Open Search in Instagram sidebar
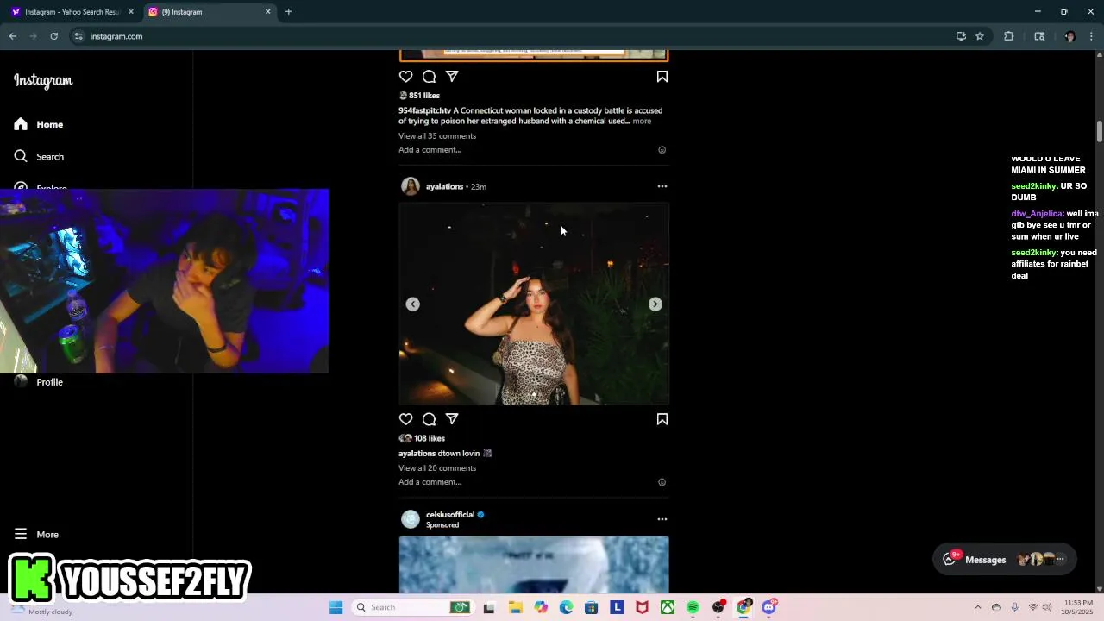The height and width of the screenshot is (621, 1104). click(39, 157)
